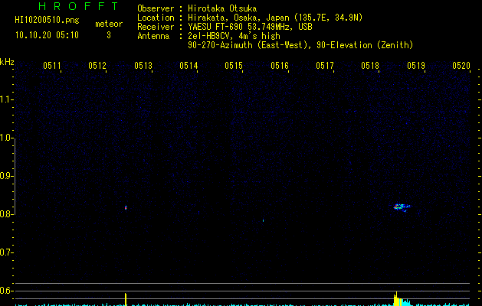Click the Receiver YAESU FT-690 line
Viewport: 482px width, 306px height.
coord(225,27)
